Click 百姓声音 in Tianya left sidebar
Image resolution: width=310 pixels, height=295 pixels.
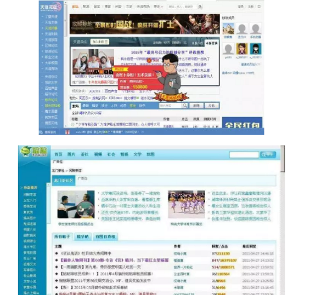coord(51,88)
